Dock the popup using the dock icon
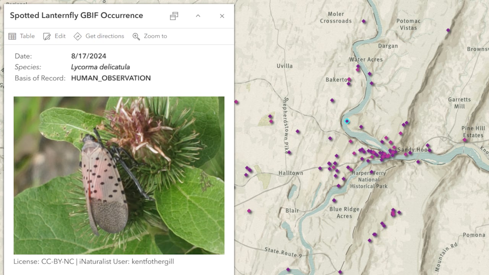The width and height of the screenshot is (489, 275). 174,16
